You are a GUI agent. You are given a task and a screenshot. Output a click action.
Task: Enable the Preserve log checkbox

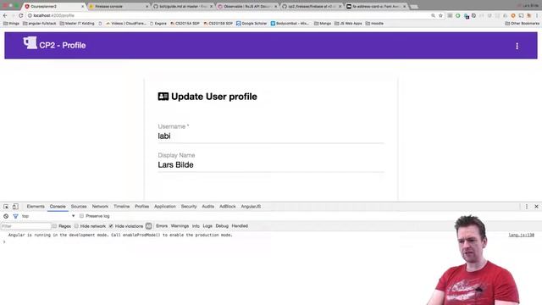pyautogui.click(x=81, y=216)
